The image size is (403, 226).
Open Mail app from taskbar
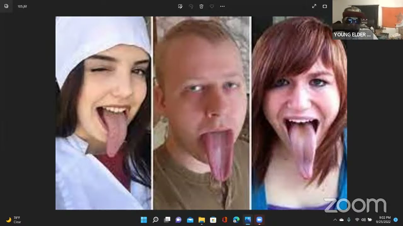(x=190, y=220)
